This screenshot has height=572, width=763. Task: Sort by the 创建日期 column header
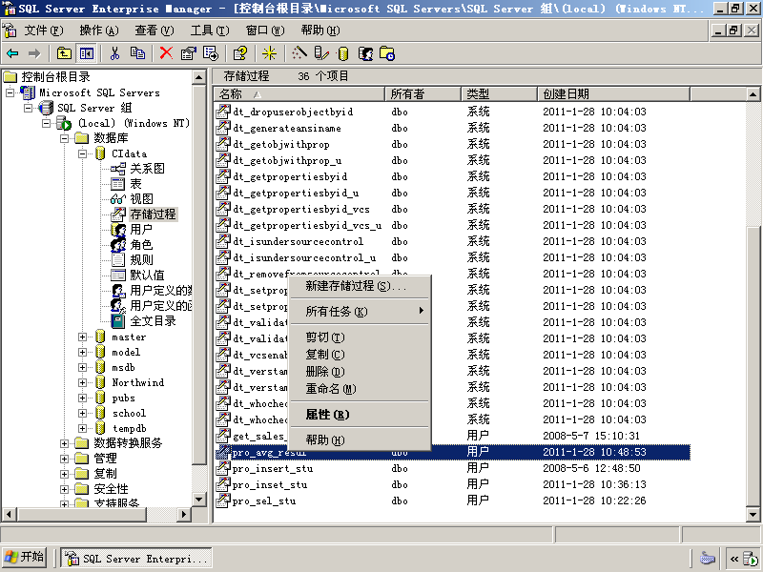(614, 93)
